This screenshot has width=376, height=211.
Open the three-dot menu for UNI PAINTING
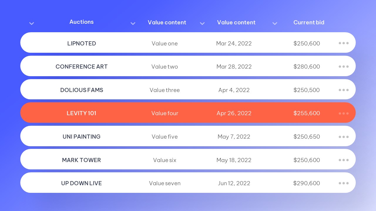[343, 137]
